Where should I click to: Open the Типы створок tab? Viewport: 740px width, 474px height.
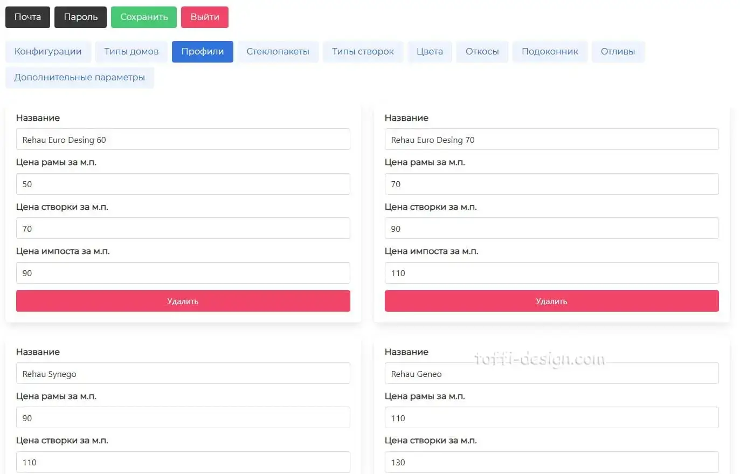click(x=363, y=51)
